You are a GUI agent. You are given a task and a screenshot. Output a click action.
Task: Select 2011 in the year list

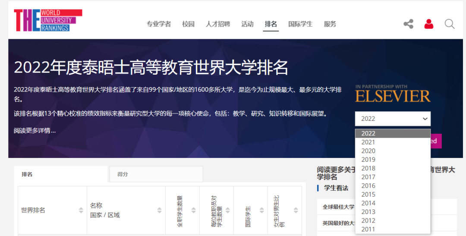click(x=393, y=229)
